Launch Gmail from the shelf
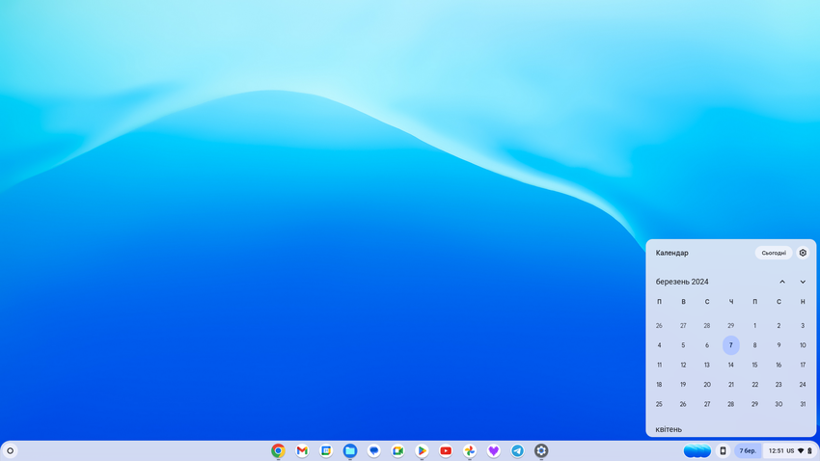 pyautogui.click(x=302, y=450)
